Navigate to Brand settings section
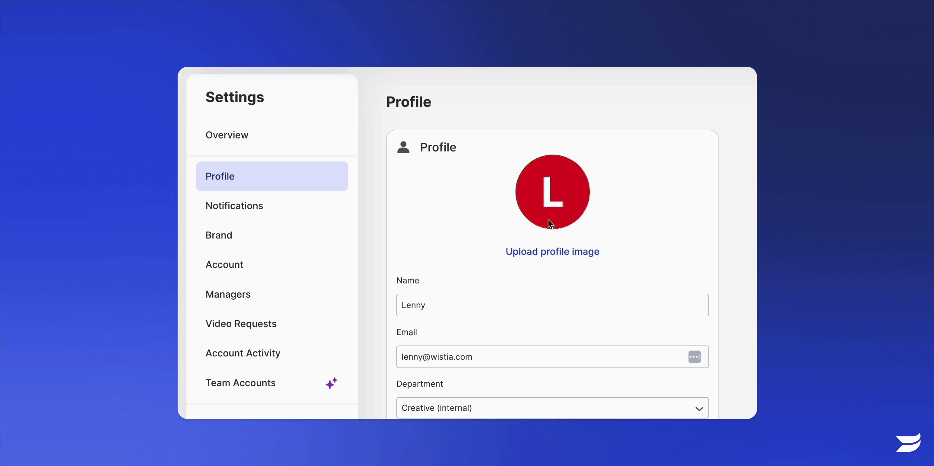The image size is (934, 466). pos(219,235)
